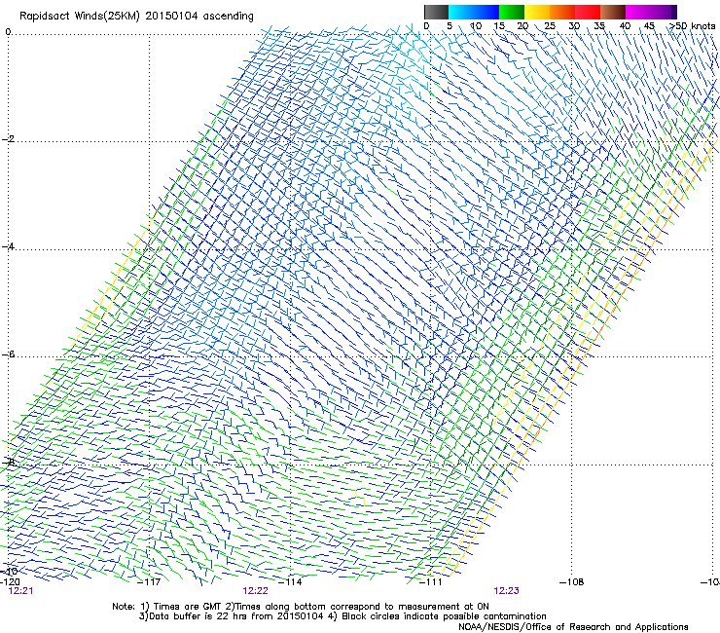Click the longitude label '-114'
720x633 pixels.
(291, 582)
